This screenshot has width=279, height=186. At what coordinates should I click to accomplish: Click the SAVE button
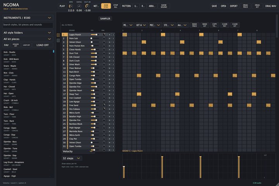(214, 6)
